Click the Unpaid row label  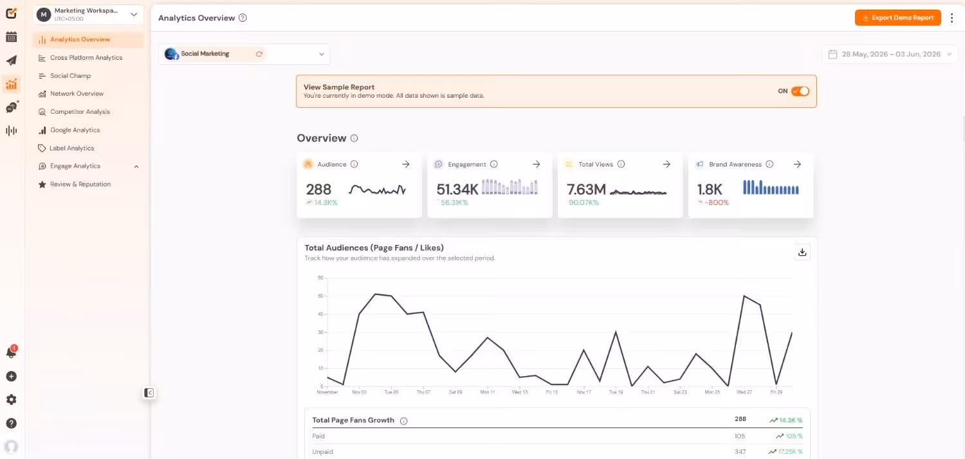[x=322, y=452]
